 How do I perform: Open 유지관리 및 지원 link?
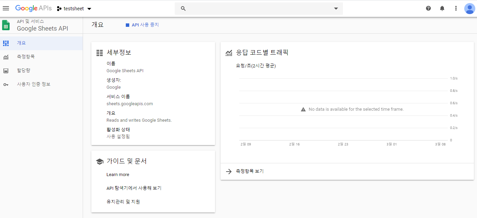tap(123, 202)
